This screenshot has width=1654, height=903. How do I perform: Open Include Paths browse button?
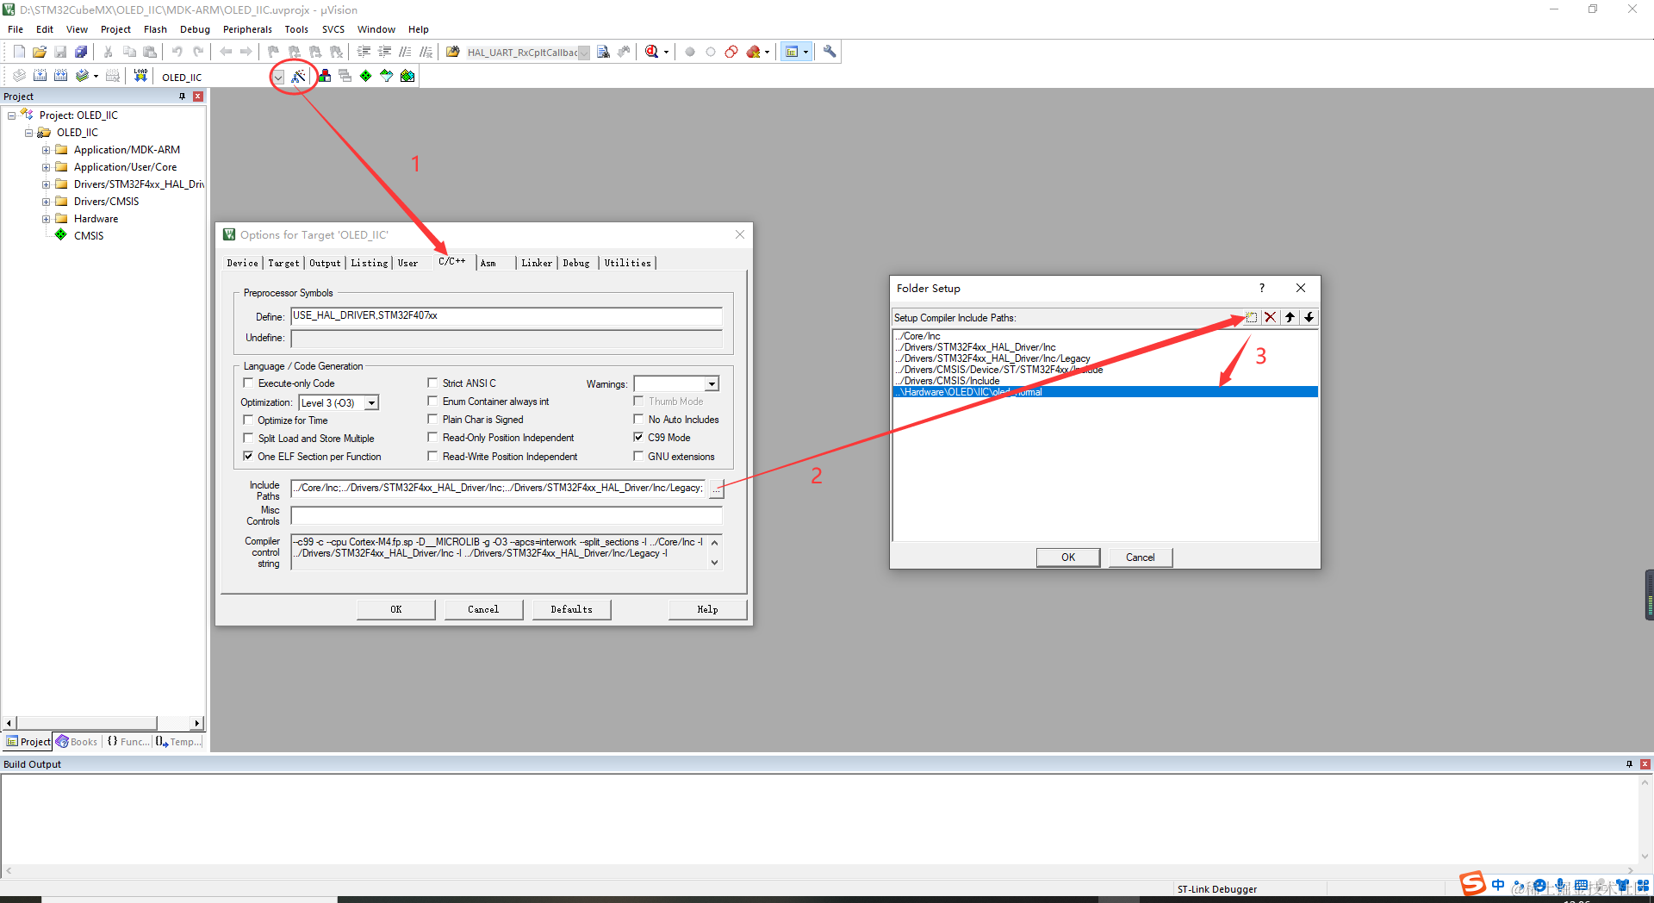(x=716, y=489)
